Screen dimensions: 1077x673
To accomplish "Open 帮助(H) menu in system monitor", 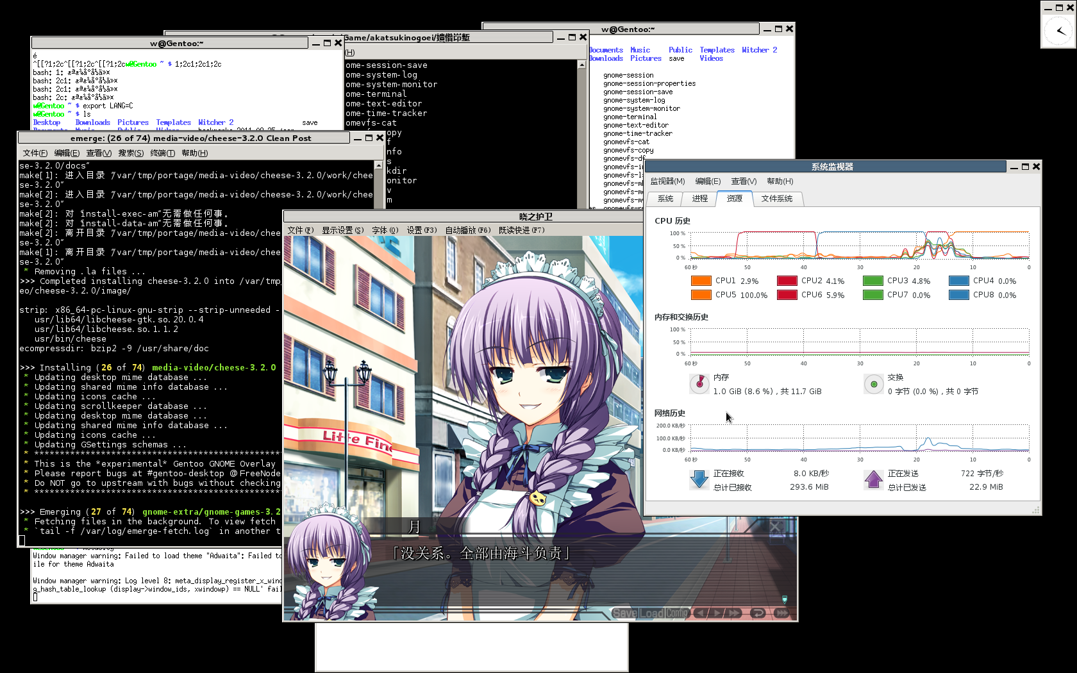I will [780, 181].
